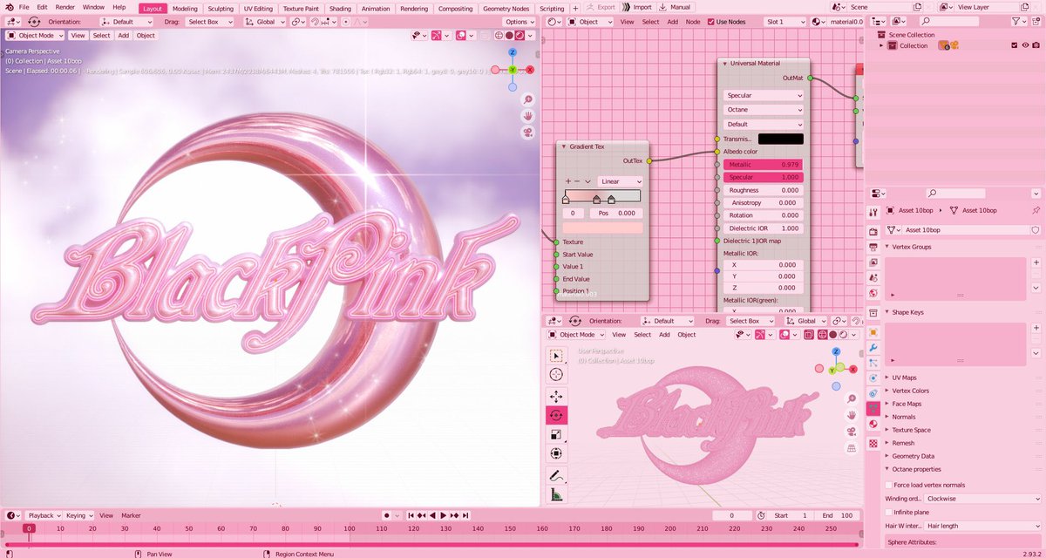
Task: Toggle camera view icon in camera viewport
Action: 528,133
